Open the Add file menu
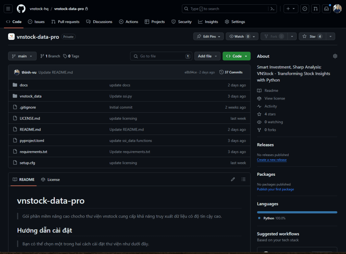The height and width of the screenshot is (254, 346). click(x=207, y=56)
